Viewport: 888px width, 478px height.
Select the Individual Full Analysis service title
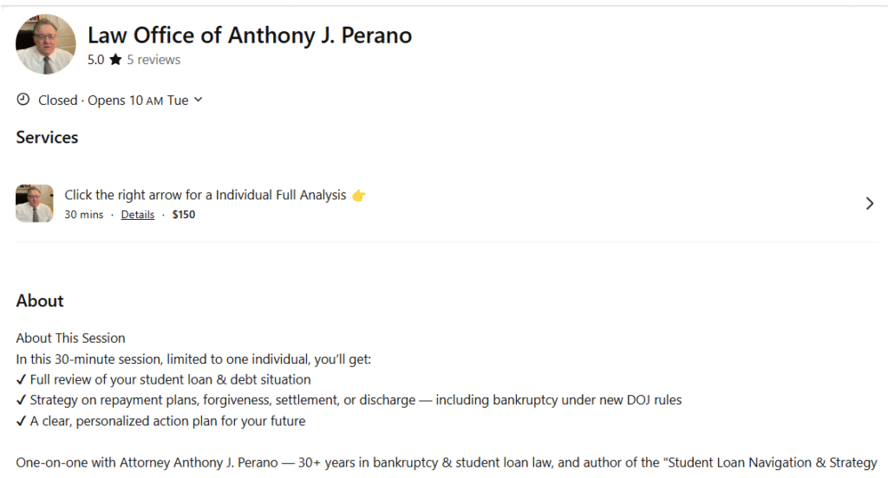tap(206, 195)
